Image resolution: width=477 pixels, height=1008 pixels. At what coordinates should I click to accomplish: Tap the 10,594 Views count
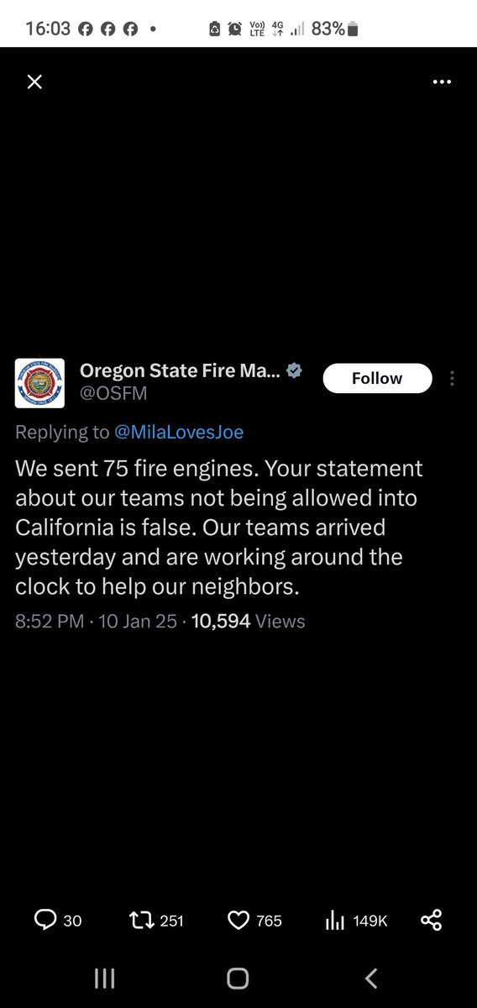tap(249, 622)
